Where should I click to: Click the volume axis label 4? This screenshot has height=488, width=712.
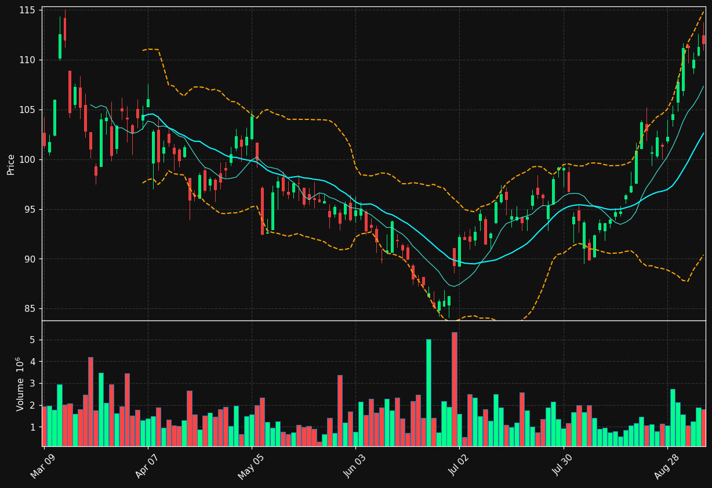pos(33,362)
